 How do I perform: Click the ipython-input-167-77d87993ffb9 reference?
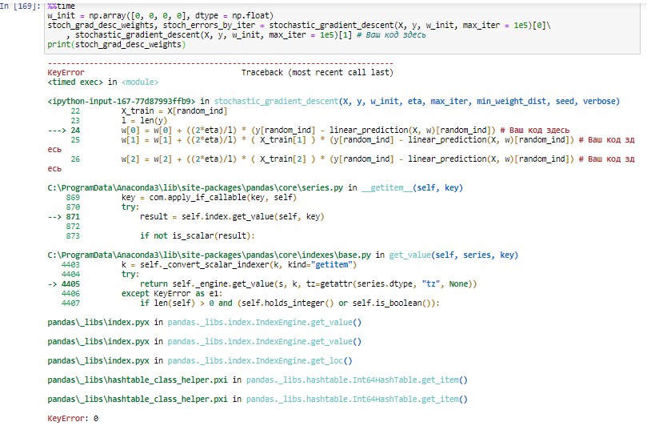coord(122,101)
